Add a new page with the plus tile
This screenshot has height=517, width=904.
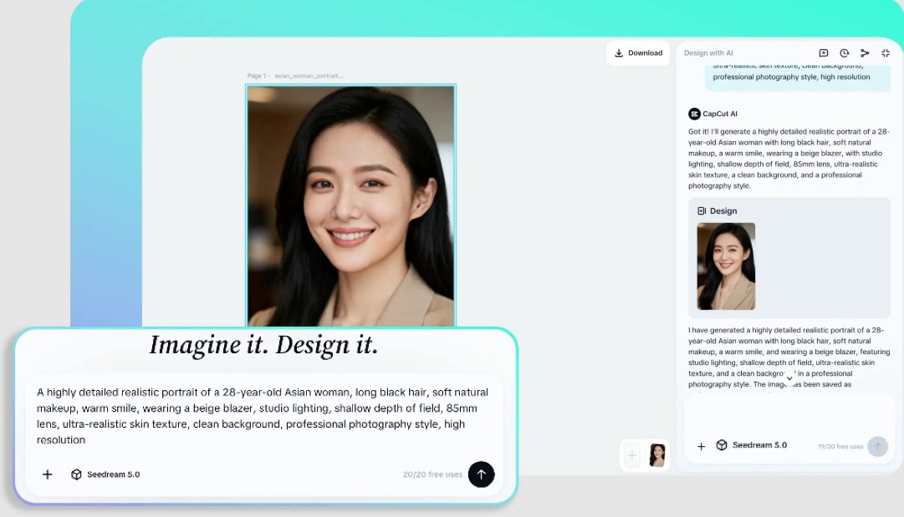pos(632,455)
